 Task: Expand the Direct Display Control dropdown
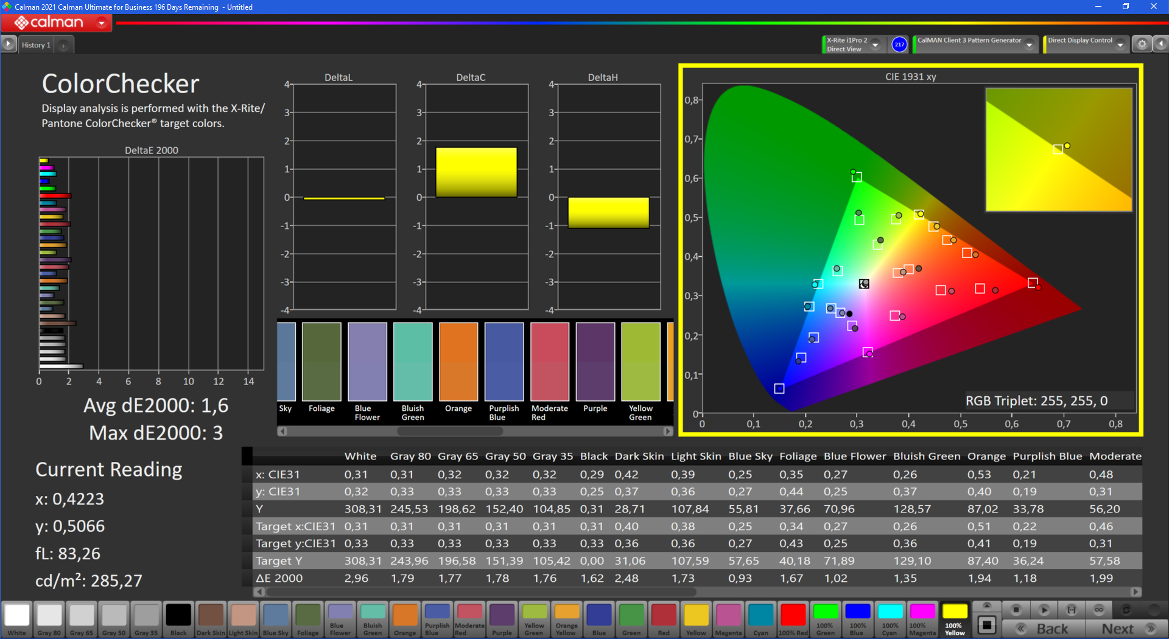coord(1120,44)
